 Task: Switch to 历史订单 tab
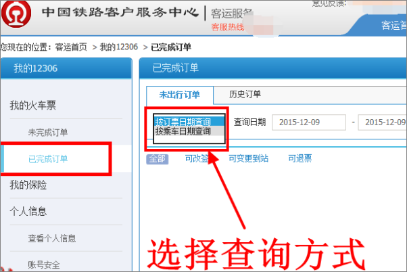[245, 94]
